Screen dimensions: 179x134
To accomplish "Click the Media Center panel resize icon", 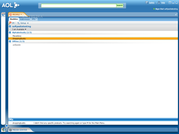I will coord(176,130).
